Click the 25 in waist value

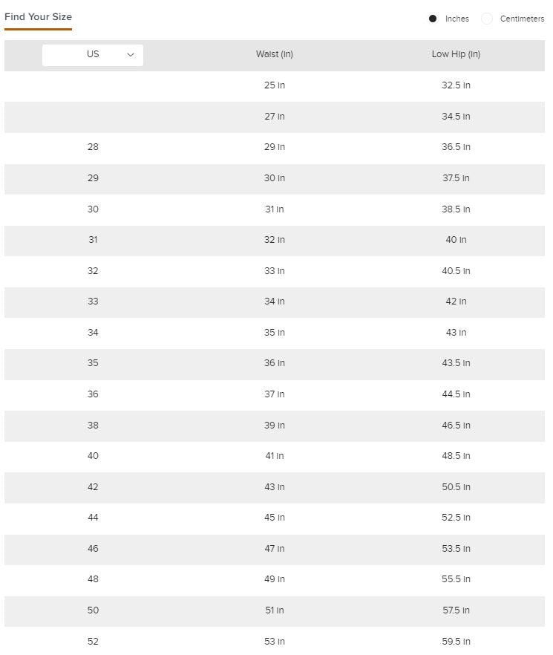pos(275,85)
